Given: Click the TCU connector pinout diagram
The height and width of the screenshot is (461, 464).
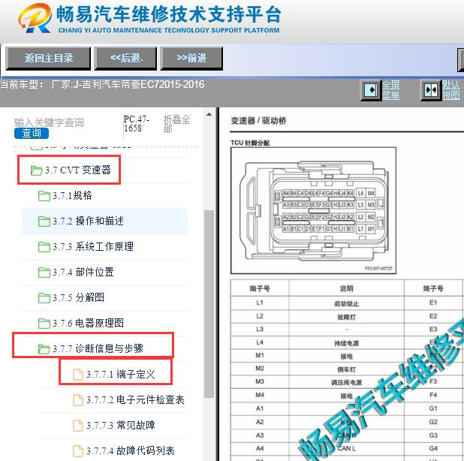Looking at the screenshot, I should [313, 210].
